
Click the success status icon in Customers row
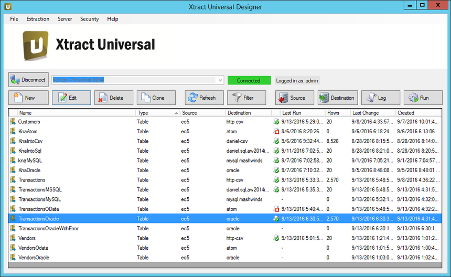coord(276,122)
